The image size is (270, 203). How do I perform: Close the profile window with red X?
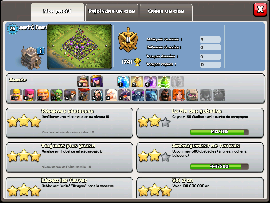pyautogui.click(x=260, y=10)
